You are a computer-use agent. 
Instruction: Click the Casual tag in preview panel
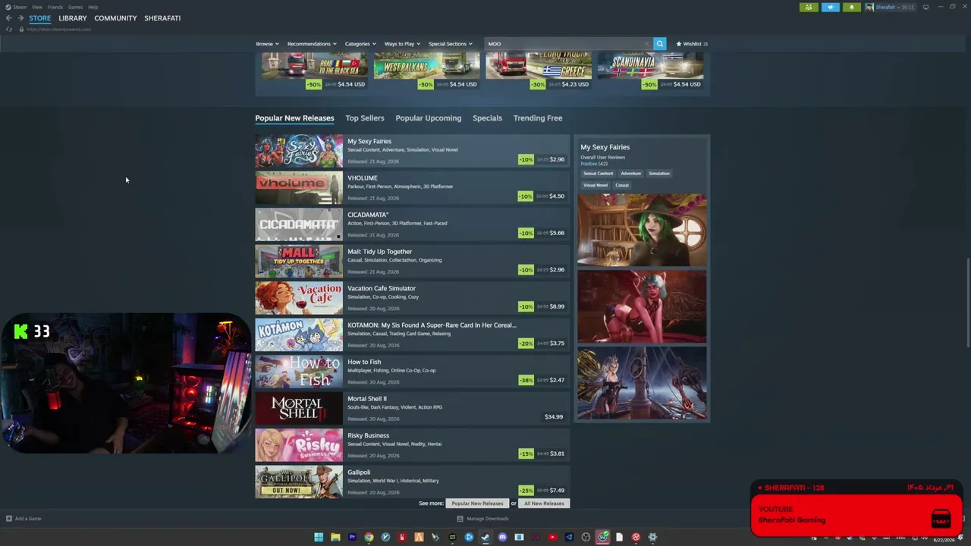pyautogui.click(x=622, y=185)
